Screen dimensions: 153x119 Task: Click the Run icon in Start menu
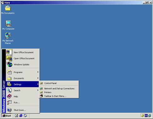9,102
